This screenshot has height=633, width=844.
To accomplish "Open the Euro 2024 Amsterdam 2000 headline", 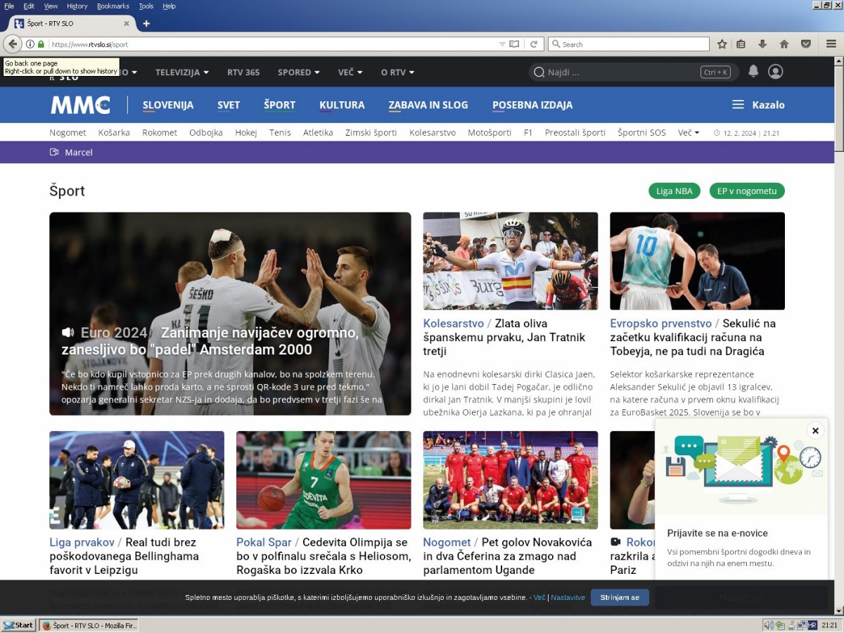I will coord(210,341).
